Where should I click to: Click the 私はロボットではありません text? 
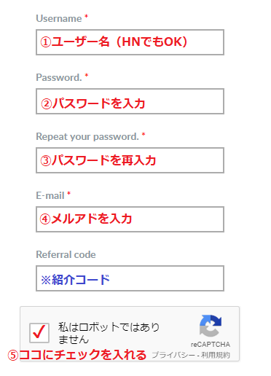coord(109,333)
